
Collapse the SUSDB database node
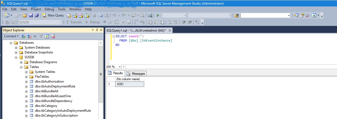(x=16, y=57)
